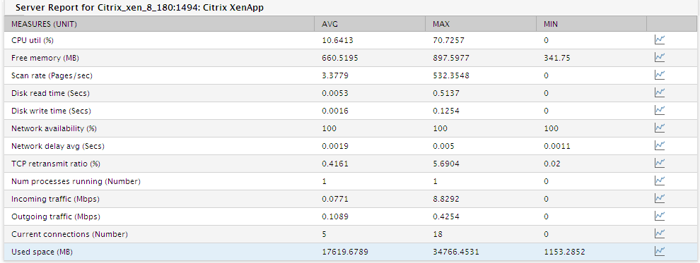700x263 pixels.
Task: Select the Network delay avg (Secs) label
Action: [x=57, y=146]
